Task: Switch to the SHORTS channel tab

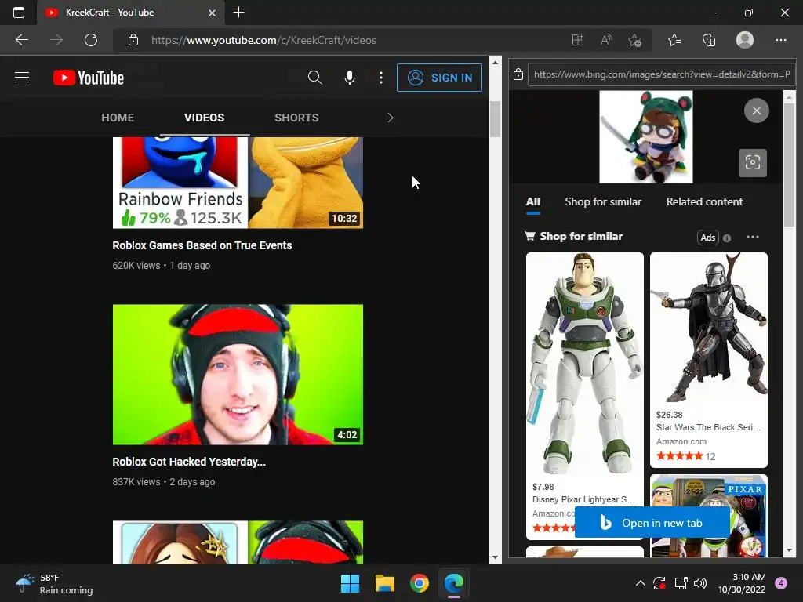Action: (x=296, y=118)
